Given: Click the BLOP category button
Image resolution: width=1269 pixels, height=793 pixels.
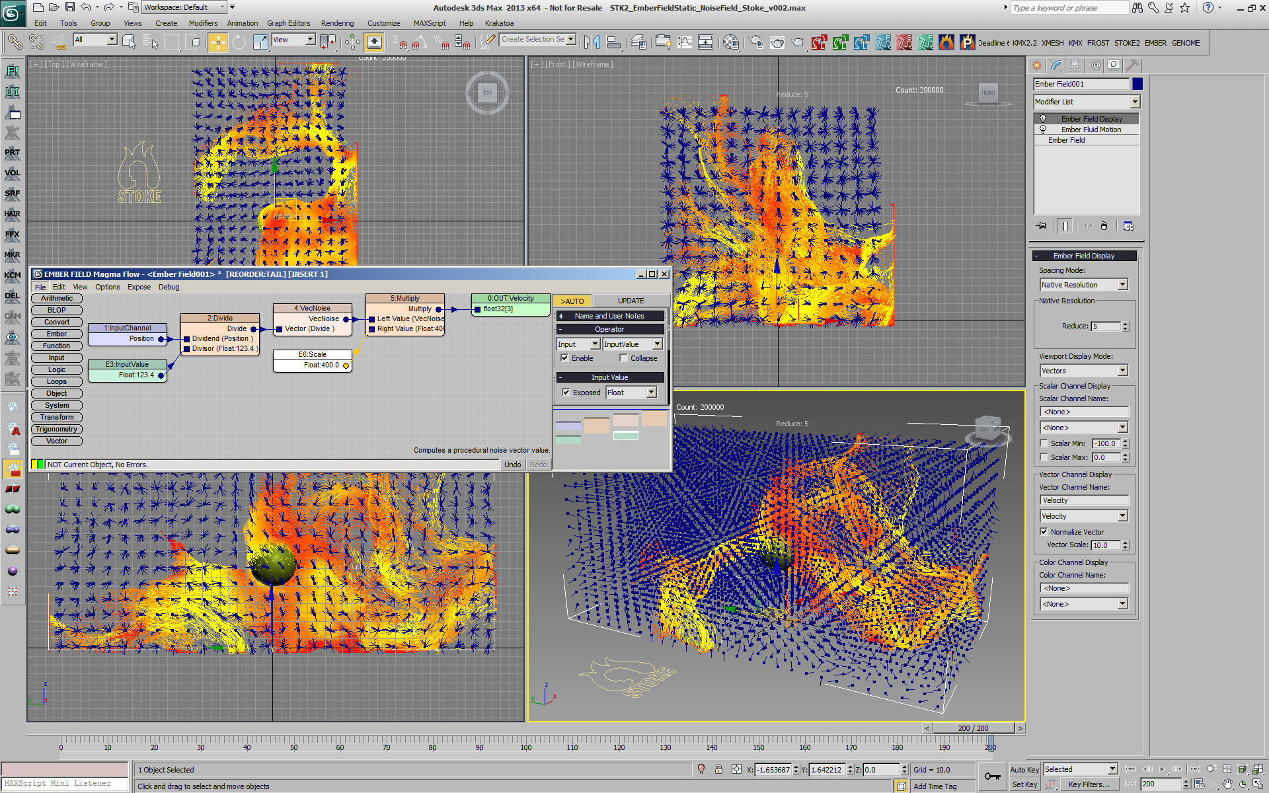Looking at the screenshot, I should 57,310.
